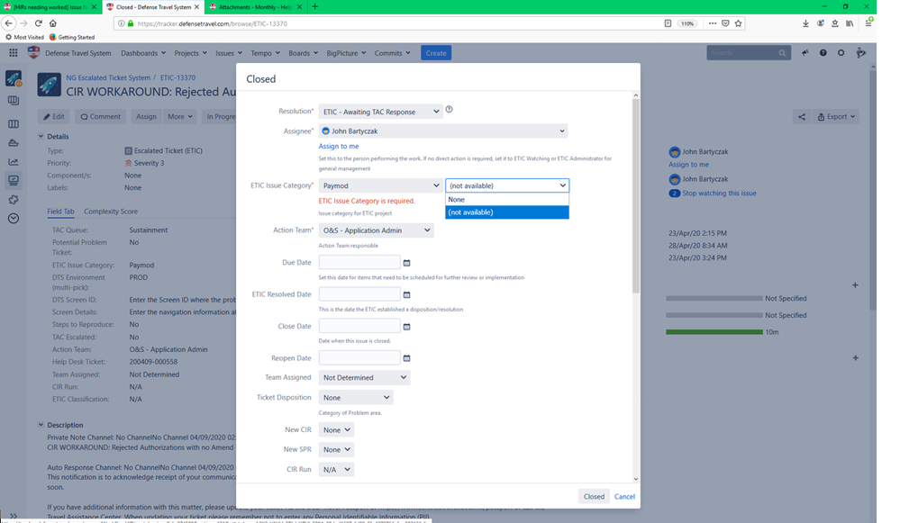Select (not available) option in open list
The height and width of the screenshot is (523, 900).
click(x=507, y=212)
